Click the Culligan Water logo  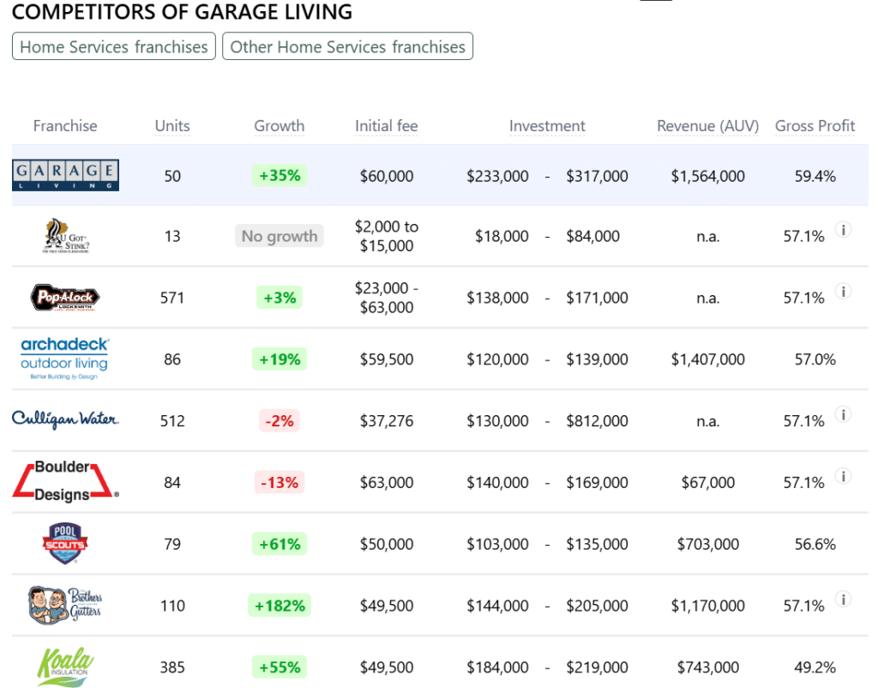[65, 419]
